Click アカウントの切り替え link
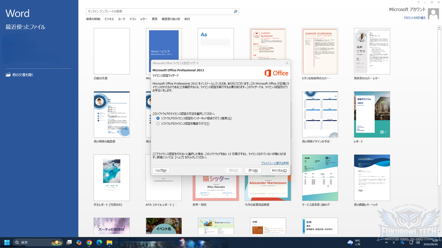The image size is (442, 248). (414, 18)
